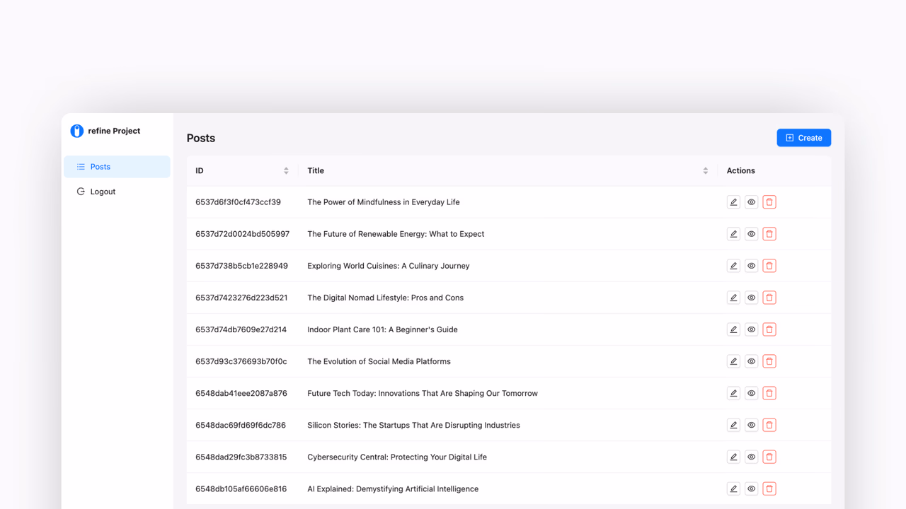Edit the 'Silicon Stories' post

coord(733,425)
